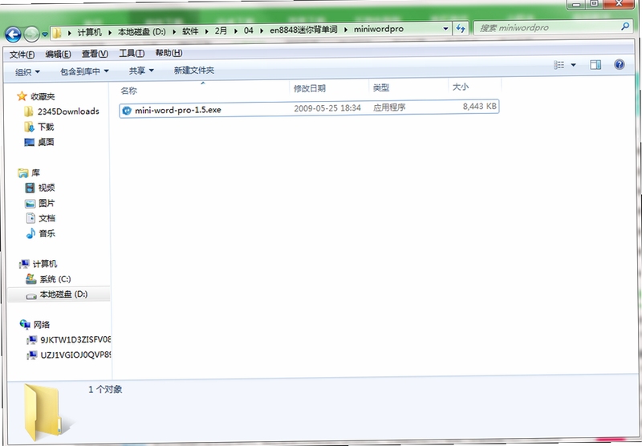Open the 图片 library
Image resolution: width=642 pixels, height=446 pixels.
47,203
